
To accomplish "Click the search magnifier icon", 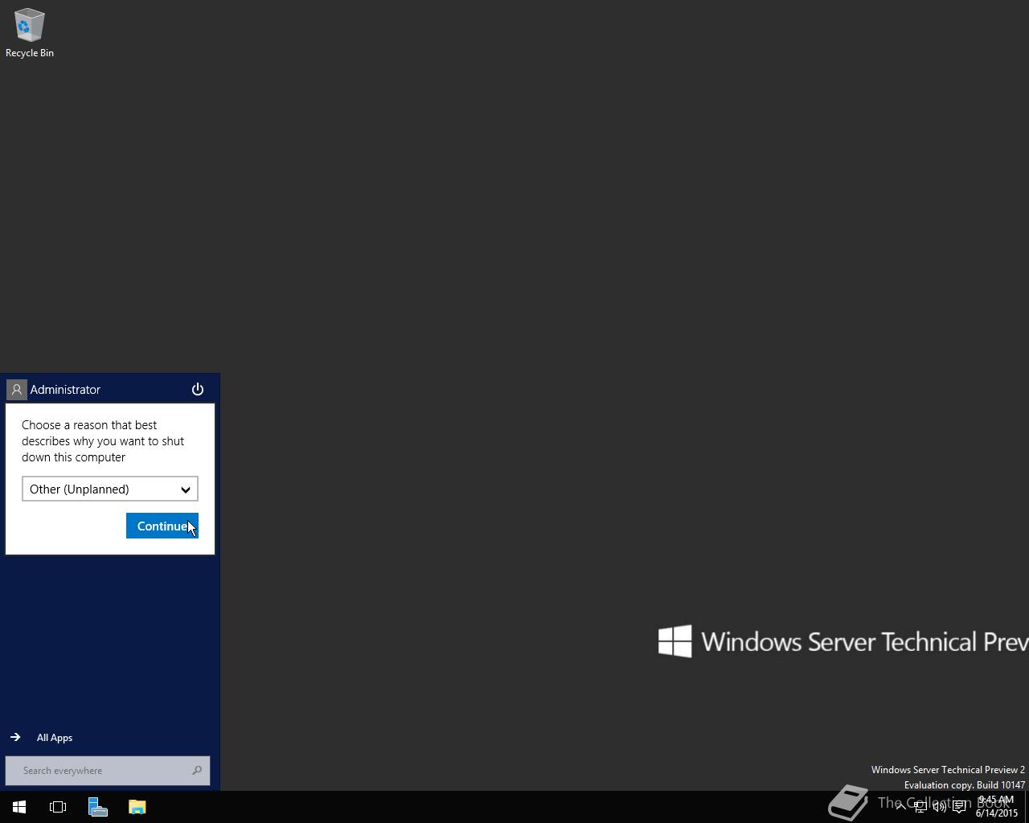I will point(197,771).
